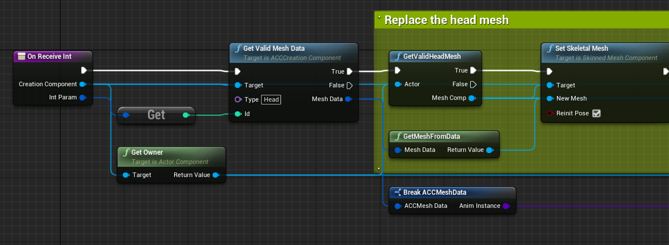Click the Creation Component output pin
The image size is (669, 245).
[83, 84]
